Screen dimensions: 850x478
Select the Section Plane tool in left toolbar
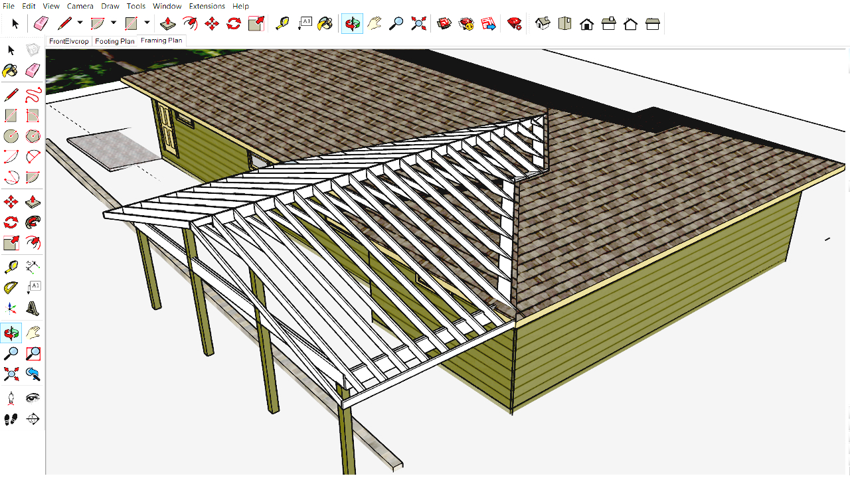coord(33,419)
